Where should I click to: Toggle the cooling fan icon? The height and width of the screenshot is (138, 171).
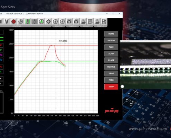tap(21, 21)
